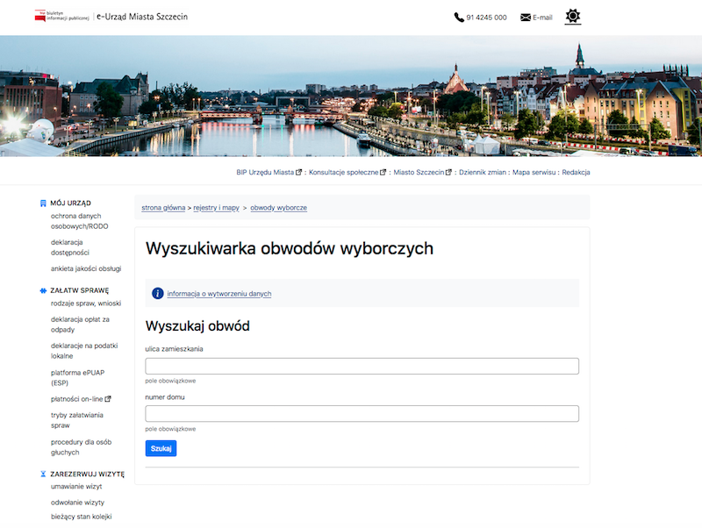The image size is (702, 528).
Task: Focus the numer domu input field
Action: [362, 414]
